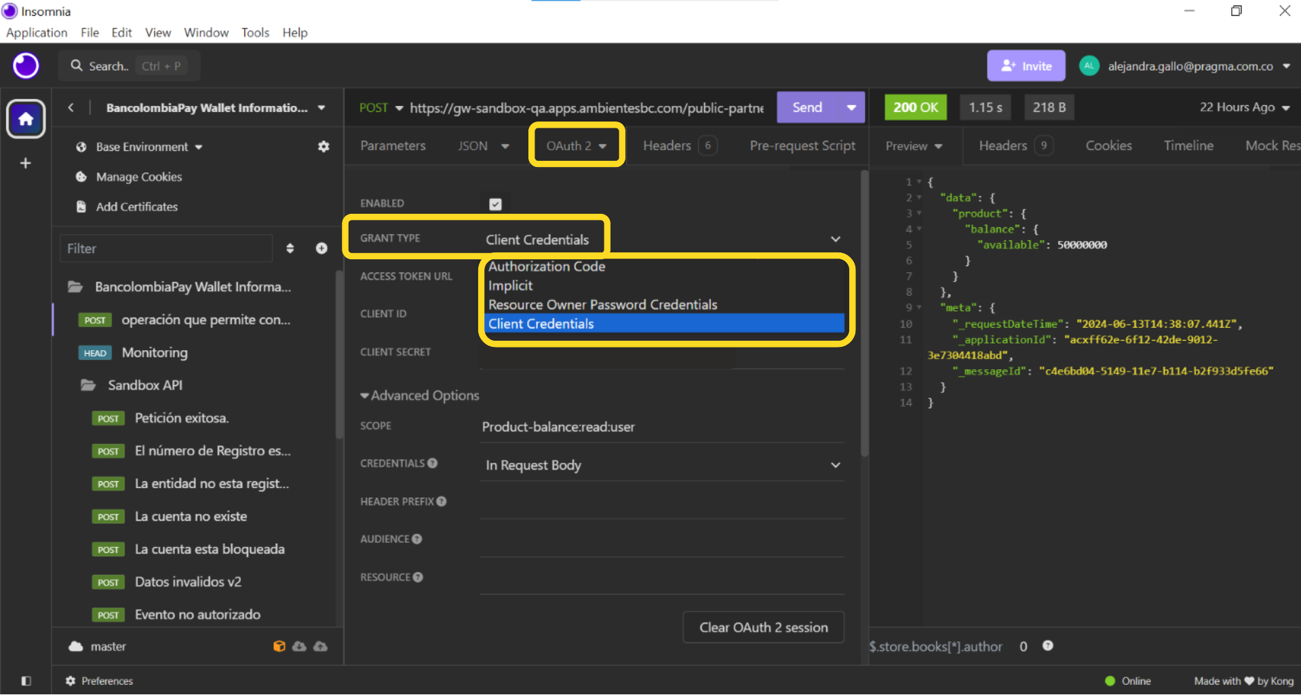Screen dimensions: 1301x695
Task: Click the Send button
Action: 807,107
